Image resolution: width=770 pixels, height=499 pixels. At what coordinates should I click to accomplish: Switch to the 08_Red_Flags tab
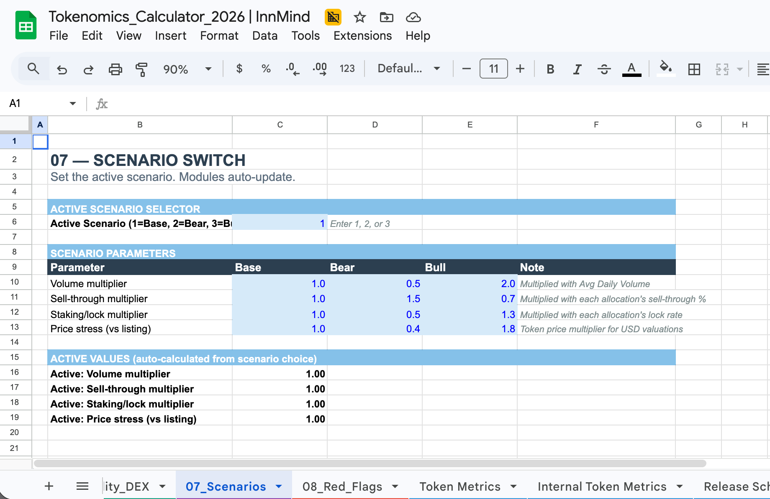(x=342, y=486)
